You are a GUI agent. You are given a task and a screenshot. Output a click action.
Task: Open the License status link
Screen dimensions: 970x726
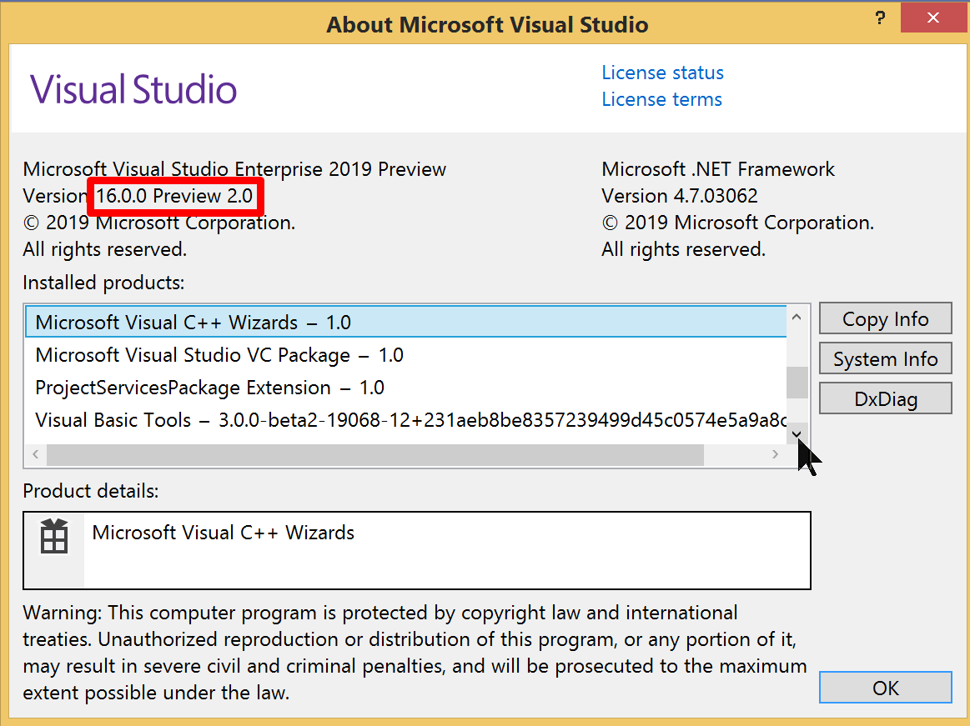[662, 73]
